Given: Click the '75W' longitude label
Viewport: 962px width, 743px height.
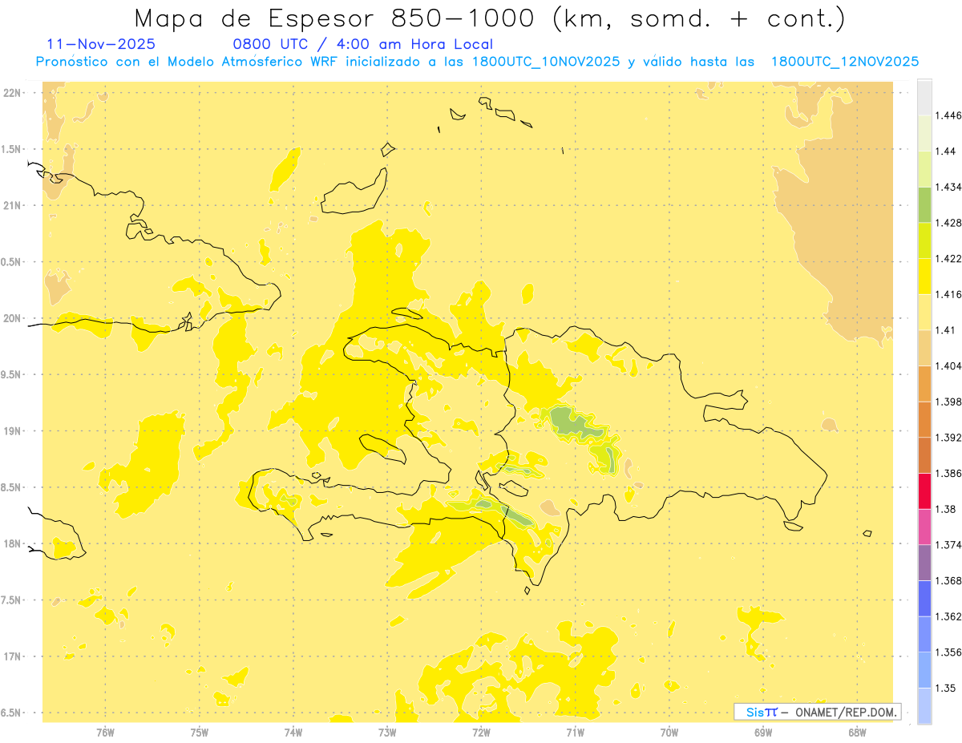Looking at the screenshot, I should [x=200, y=732].
